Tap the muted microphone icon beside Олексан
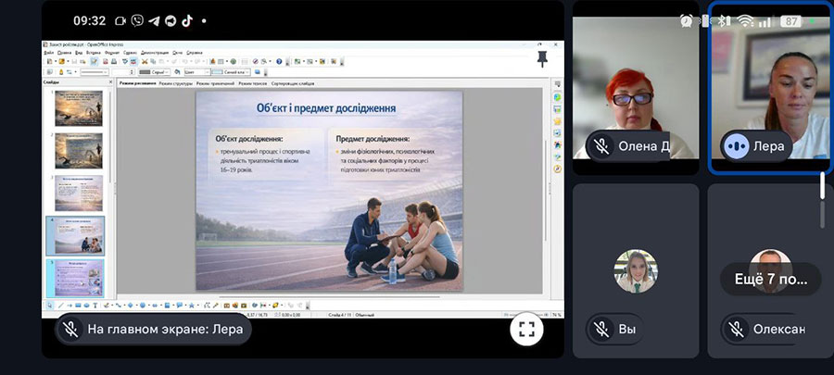Screen dimensions: 834x375 (737, 329)
